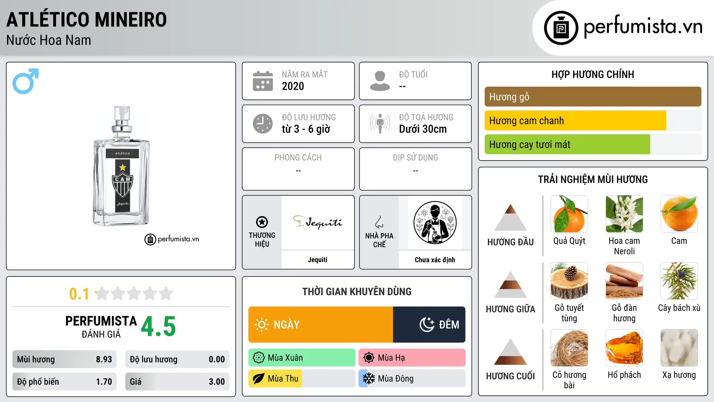Click the star badge icon above Thương hiệu
This screenshot has height=402, width=714.
(262, 222)
